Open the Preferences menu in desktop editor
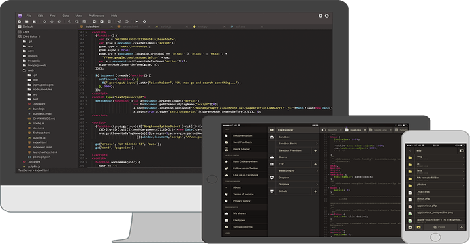 pyautogui.click(x=97, y=16)
